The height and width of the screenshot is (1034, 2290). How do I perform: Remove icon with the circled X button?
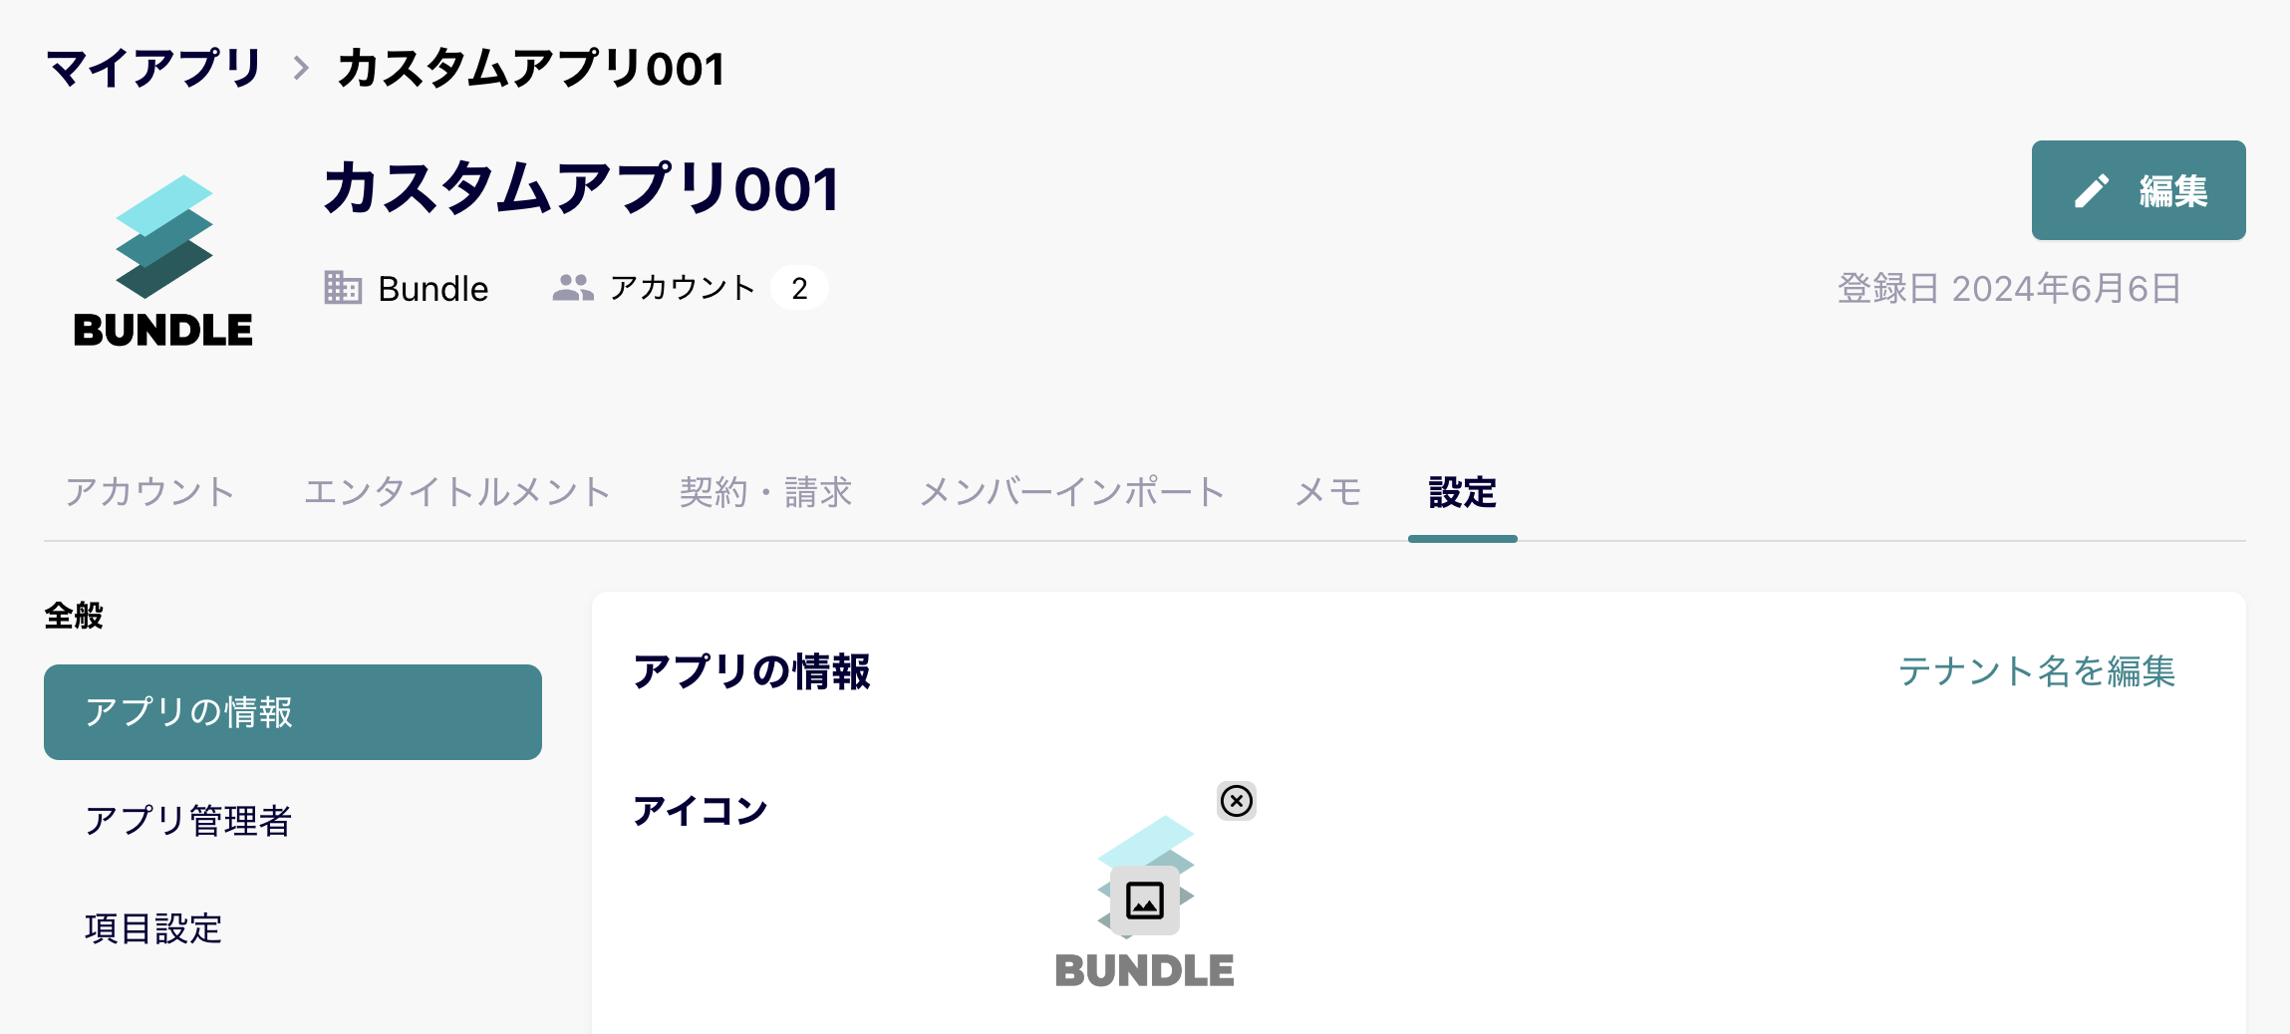pos(1237,801)
